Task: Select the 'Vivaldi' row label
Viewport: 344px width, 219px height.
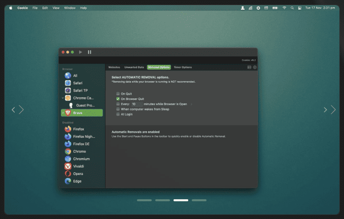Action: point(79,166)
